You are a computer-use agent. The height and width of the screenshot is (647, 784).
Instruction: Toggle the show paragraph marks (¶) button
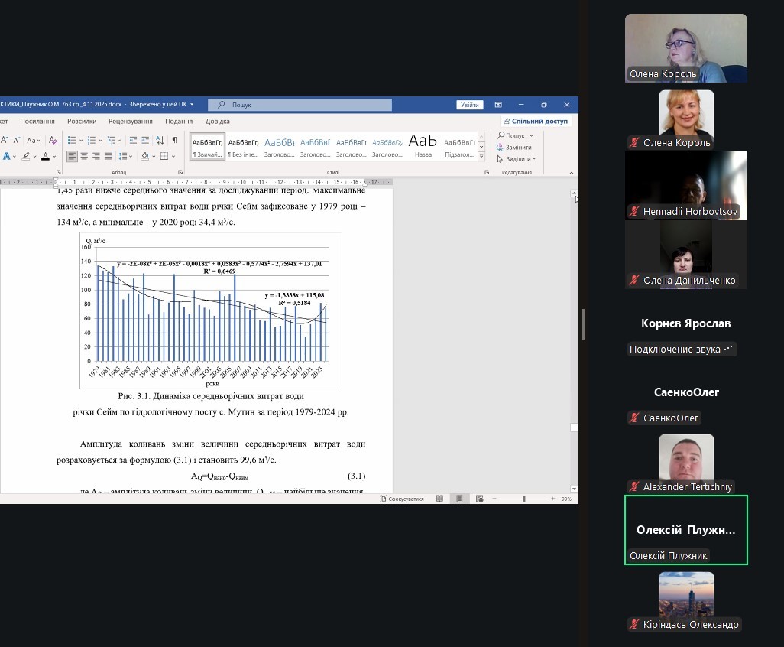(x=174, y=140)
